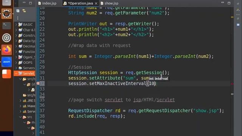Expand the Decima project node
This screenshot has width=242, height=136.
16,46
